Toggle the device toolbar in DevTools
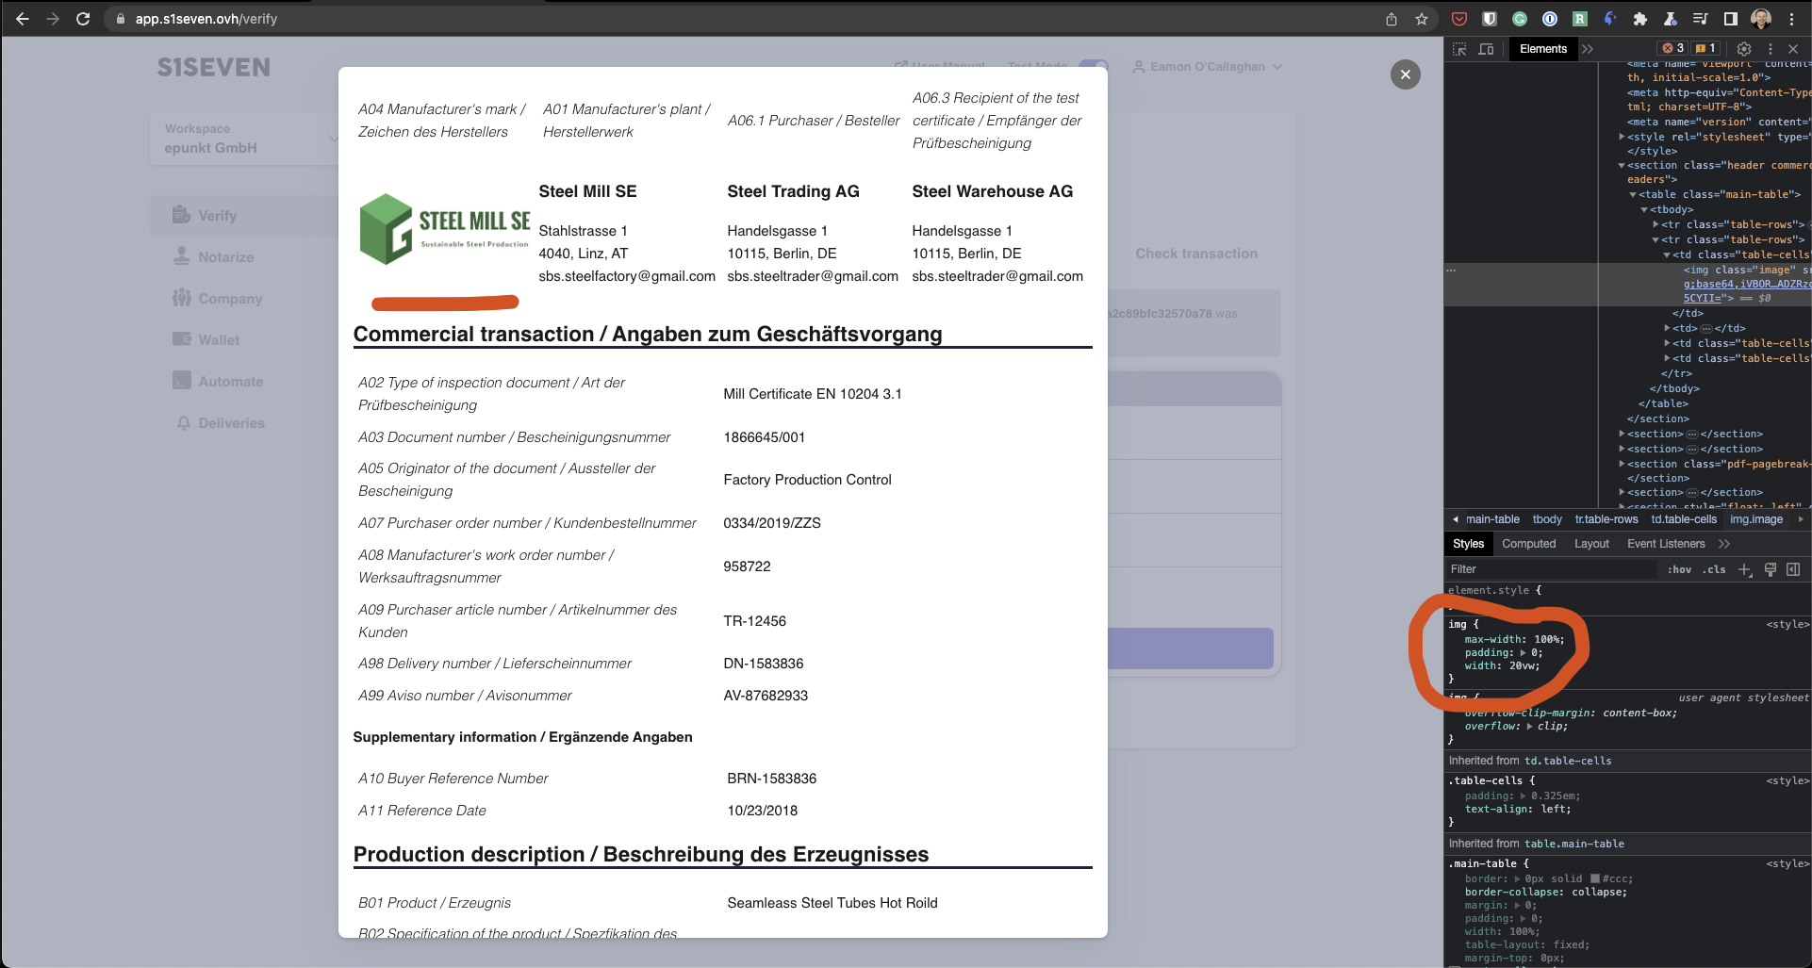The image size is (1812, 968). (1487, 49)
